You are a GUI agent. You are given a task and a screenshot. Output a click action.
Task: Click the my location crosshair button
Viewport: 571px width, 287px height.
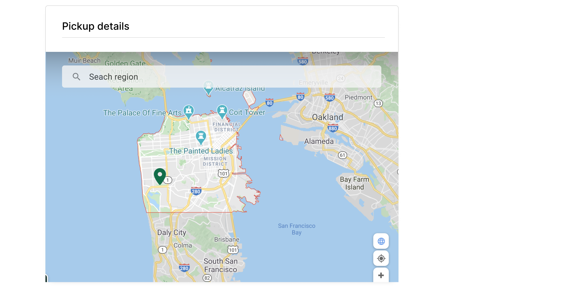(381, 258)
